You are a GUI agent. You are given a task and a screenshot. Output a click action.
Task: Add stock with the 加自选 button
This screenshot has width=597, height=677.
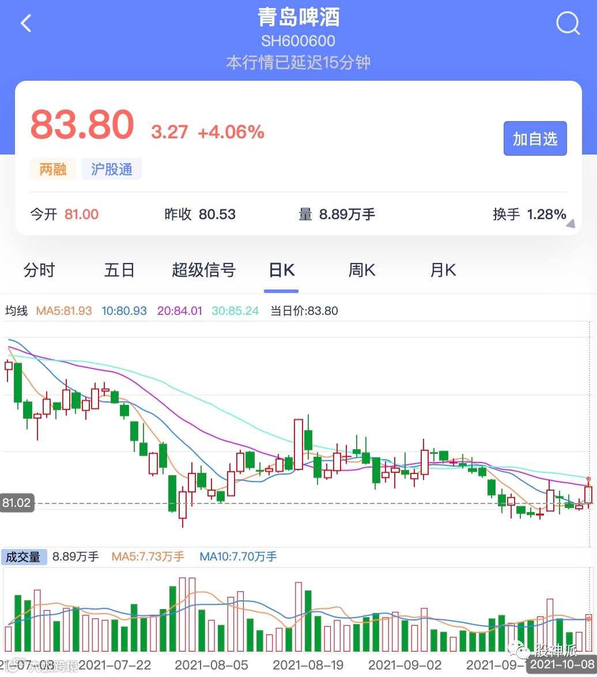535,138
